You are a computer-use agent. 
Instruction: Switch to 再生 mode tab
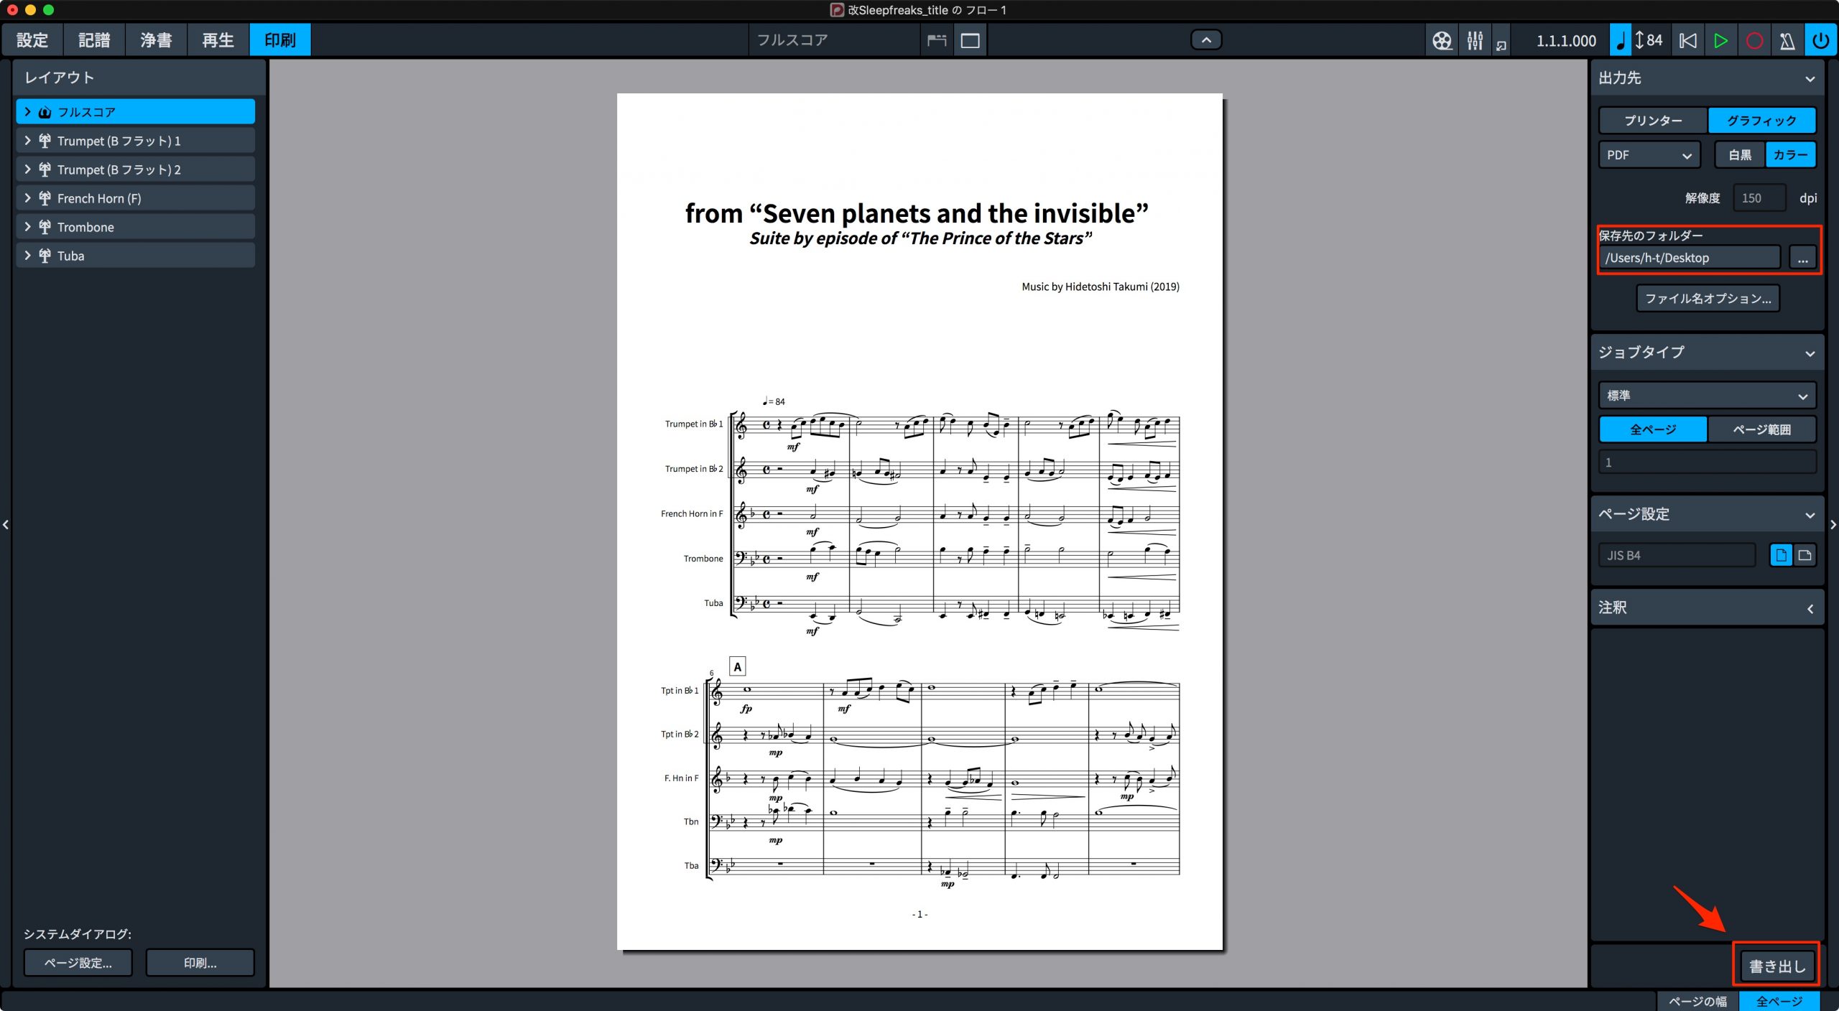click(x=218, y=40)
